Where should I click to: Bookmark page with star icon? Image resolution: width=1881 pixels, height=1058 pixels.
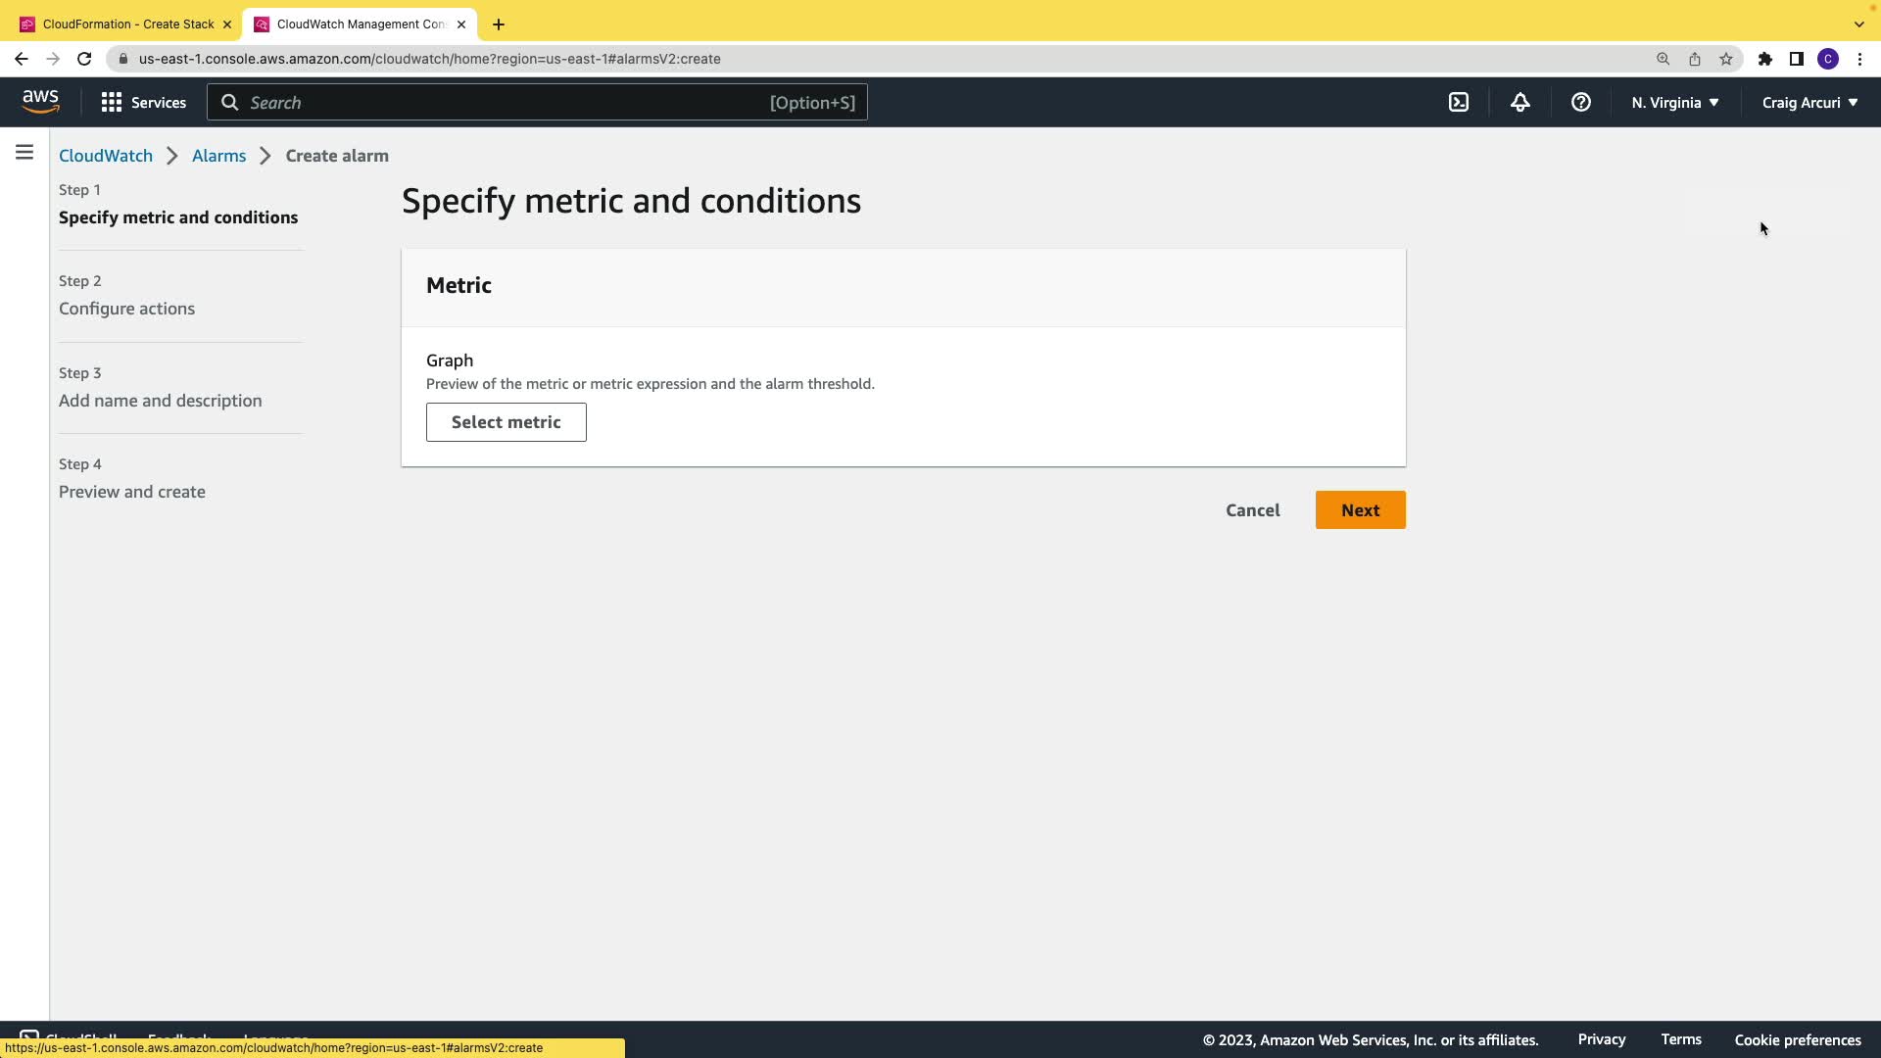(x=1725, y=59)
